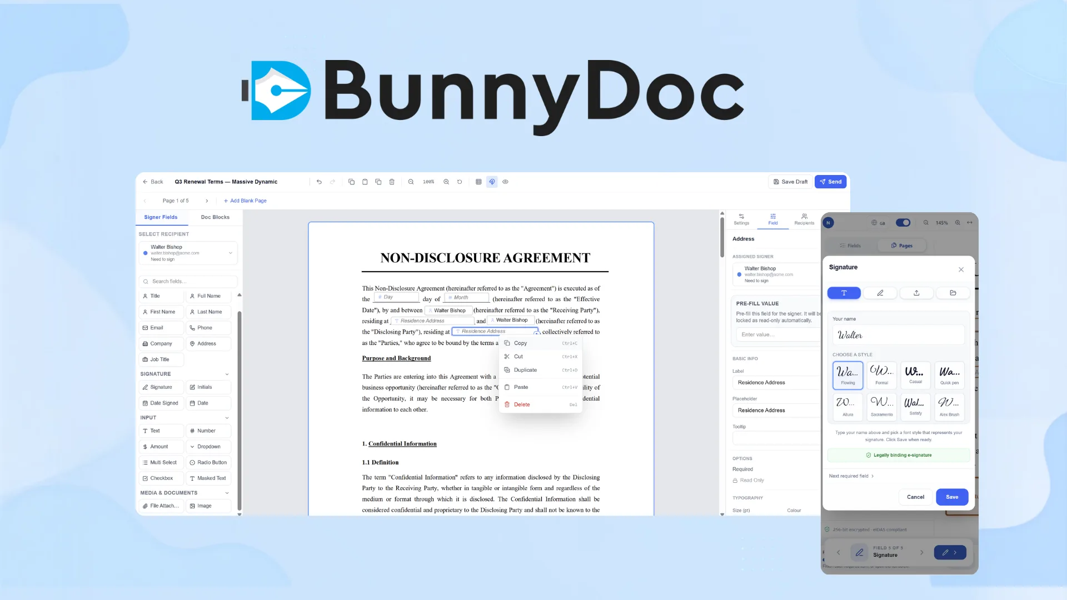Switch to the Doc Blocks tab
Viewport: 1067px width, 600px height.
click(215, 217)
